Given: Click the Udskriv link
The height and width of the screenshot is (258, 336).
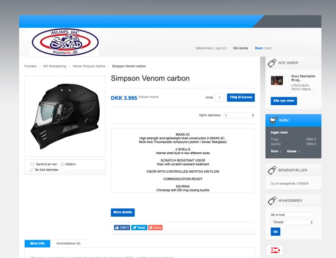Looking at the screenshot, I should [x=70, y=164].
